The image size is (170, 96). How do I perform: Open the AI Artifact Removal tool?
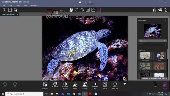pos(65,85)
